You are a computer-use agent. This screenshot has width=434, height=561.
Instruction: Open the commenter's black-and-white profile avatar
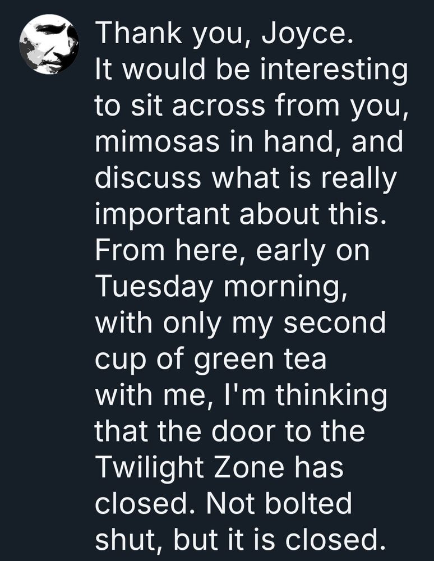[x=49, y=44]
